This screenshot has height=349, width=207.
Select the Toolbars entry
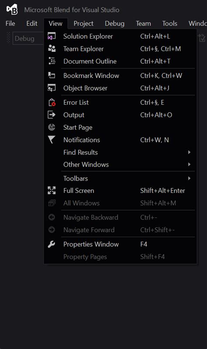(121, 178)
